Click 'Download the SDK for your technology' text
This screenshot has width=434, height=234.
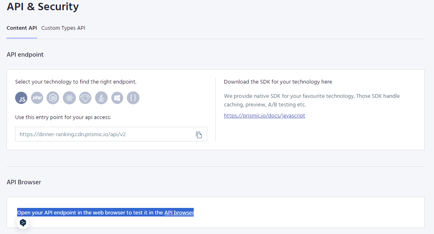278,82
